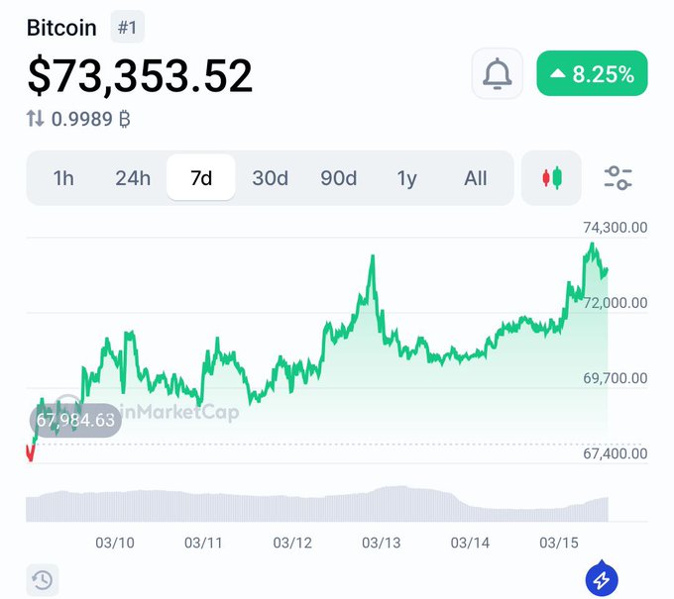Screen dimensions: 674x599
Task: Select the 7d timeframe tab
Action: (x=201, y=178)
